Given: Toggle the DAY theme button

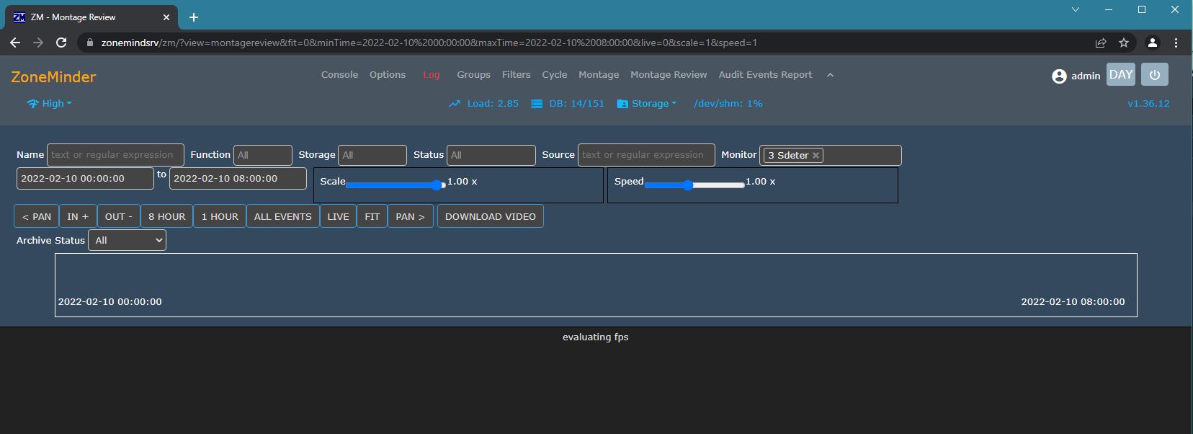Looking at the screenshot, I should (x=1121, y=75).
